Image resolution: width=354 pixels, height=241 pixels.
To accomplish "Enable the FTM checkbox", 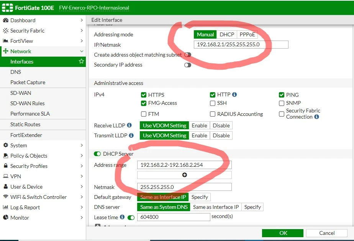I will coord(144,114).
